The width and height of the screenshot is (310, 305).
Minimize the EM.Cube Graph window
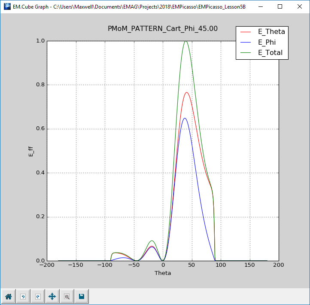tap(260, 6)
